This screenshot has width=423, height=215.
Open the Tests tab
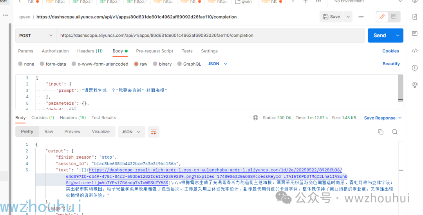187,51
